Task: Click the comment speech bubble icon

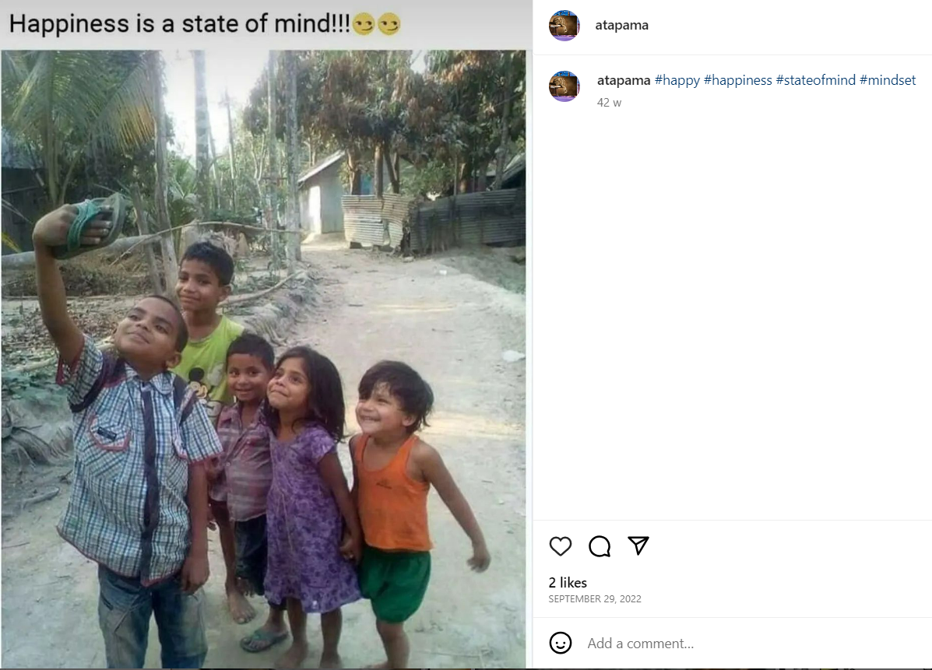Action: tap(600, 546)
